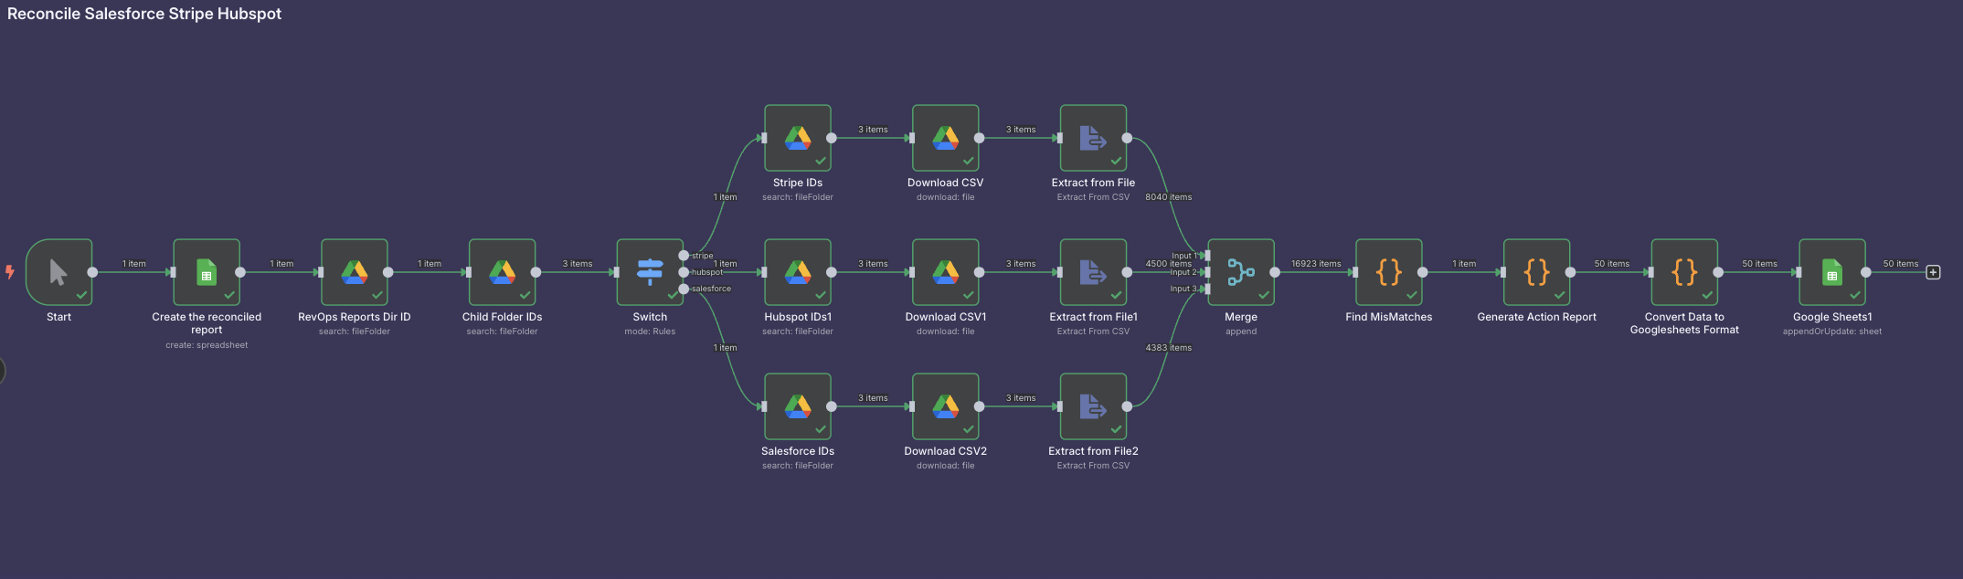Click the Google Sheets1 appendOrUpdate: sheet subtitle
The height and width of the screenshot is (579, 1963).
click(x=1832, y=332)
